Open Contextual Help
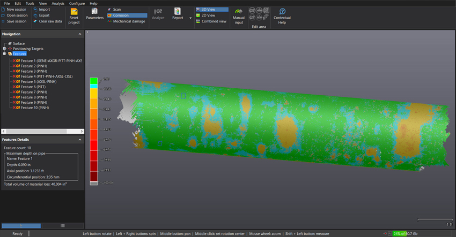 point(282,12)
